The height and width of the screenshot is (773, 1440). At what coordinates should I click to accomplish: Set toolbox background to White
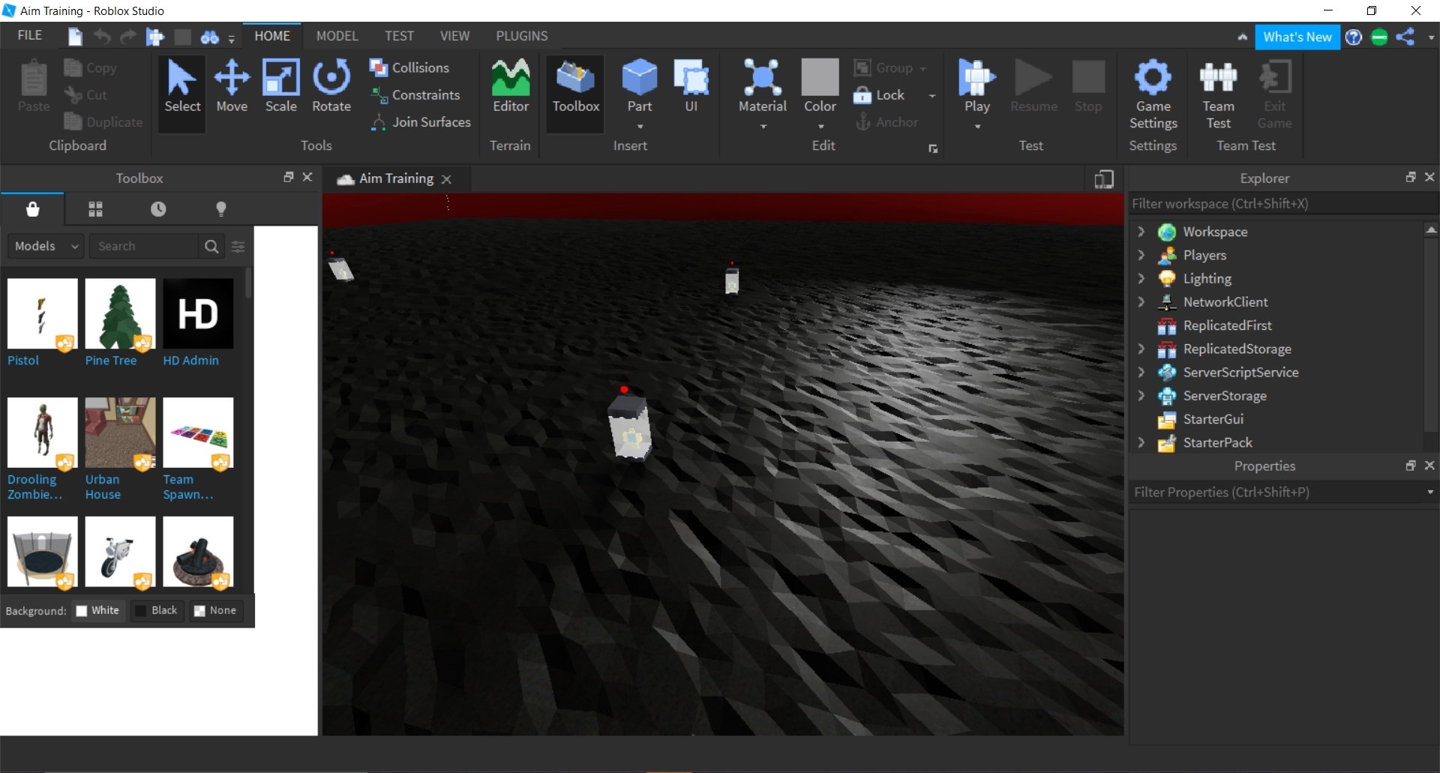[x=97, y=610]
